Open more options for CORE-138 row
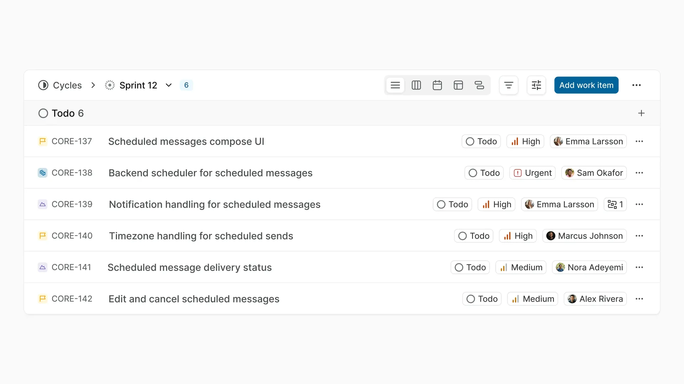684x384 pixels. tap(639, 173)
